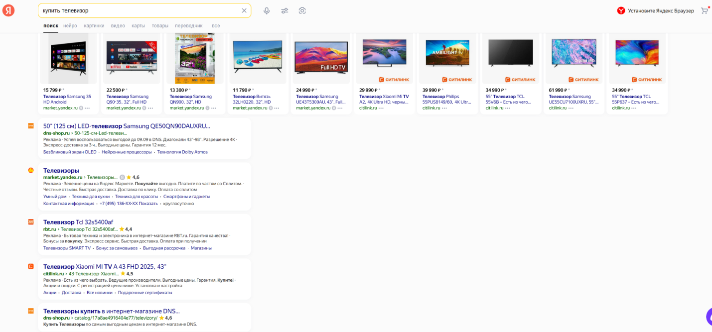Click the search input field
Image resolution: width=712 pixels, height=332 pixels.
tap(140, 10)
